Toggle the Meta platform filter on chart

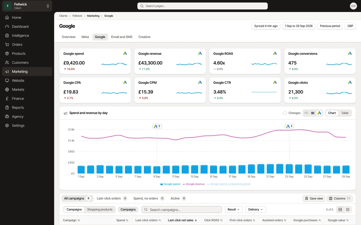pyautogui.click(x=306, y=113)
